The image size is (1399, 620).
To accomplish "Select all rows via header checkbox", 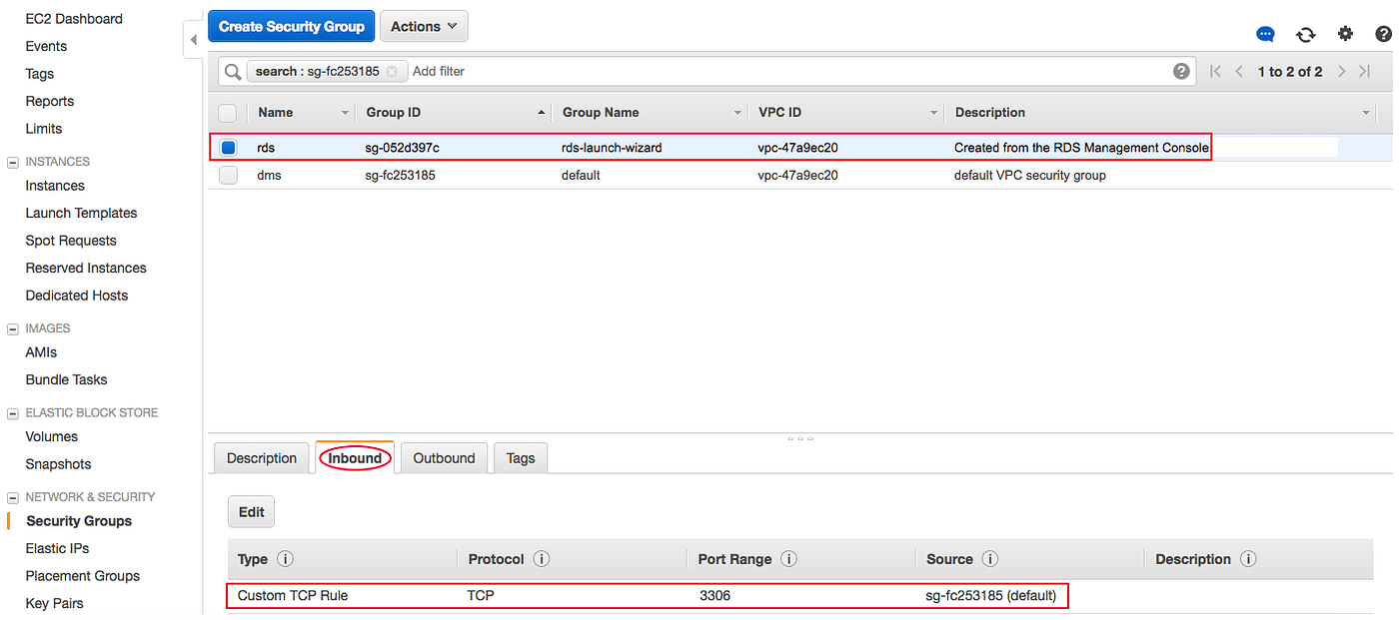I will point(228,113).
